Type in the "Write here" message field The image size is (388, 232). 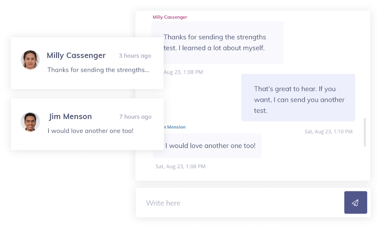tap(238, 203)
